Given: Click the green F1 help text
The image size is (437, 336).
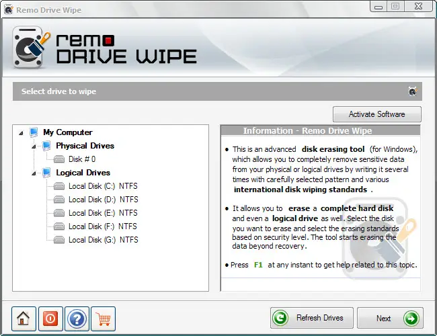Looking at the screenshot, I should (258, 265).
